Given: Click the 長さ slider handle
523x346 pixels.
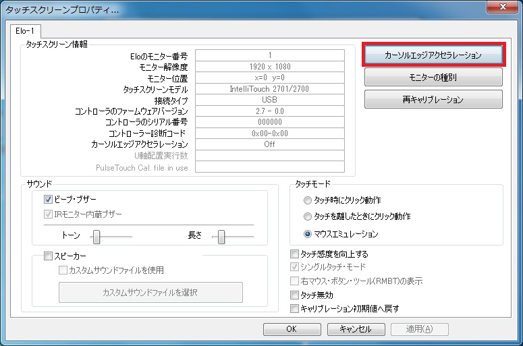Looking at the screenshot, I should pyautogui.click(x=221, y=237).
